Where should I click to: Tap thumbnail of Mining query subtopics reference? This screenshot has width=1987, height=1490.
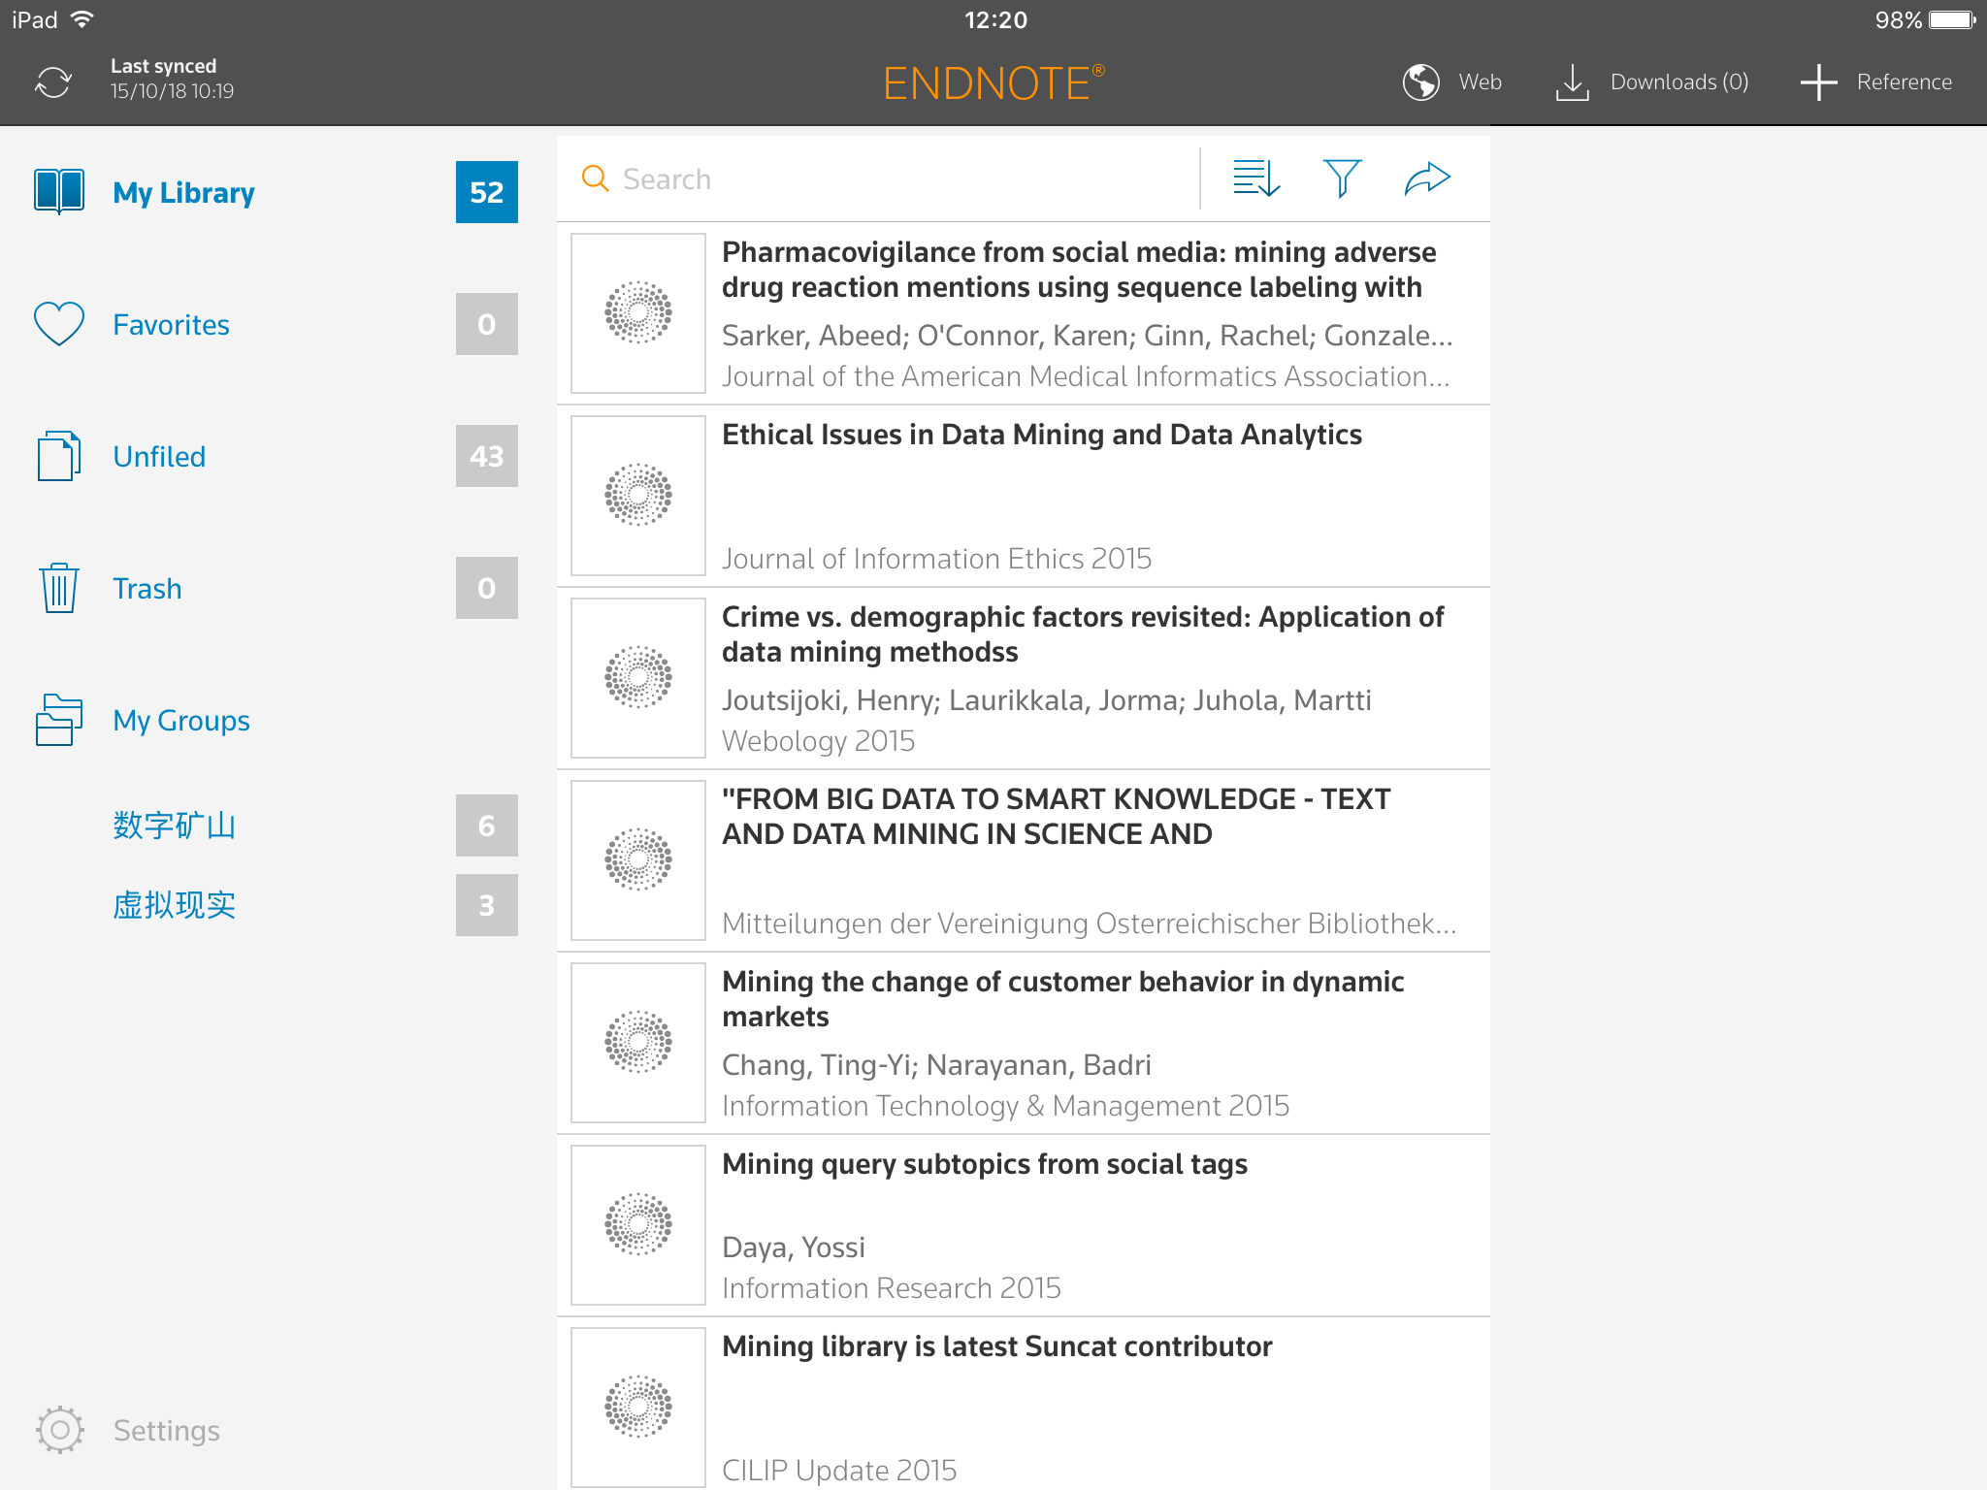pos(638,1224)
